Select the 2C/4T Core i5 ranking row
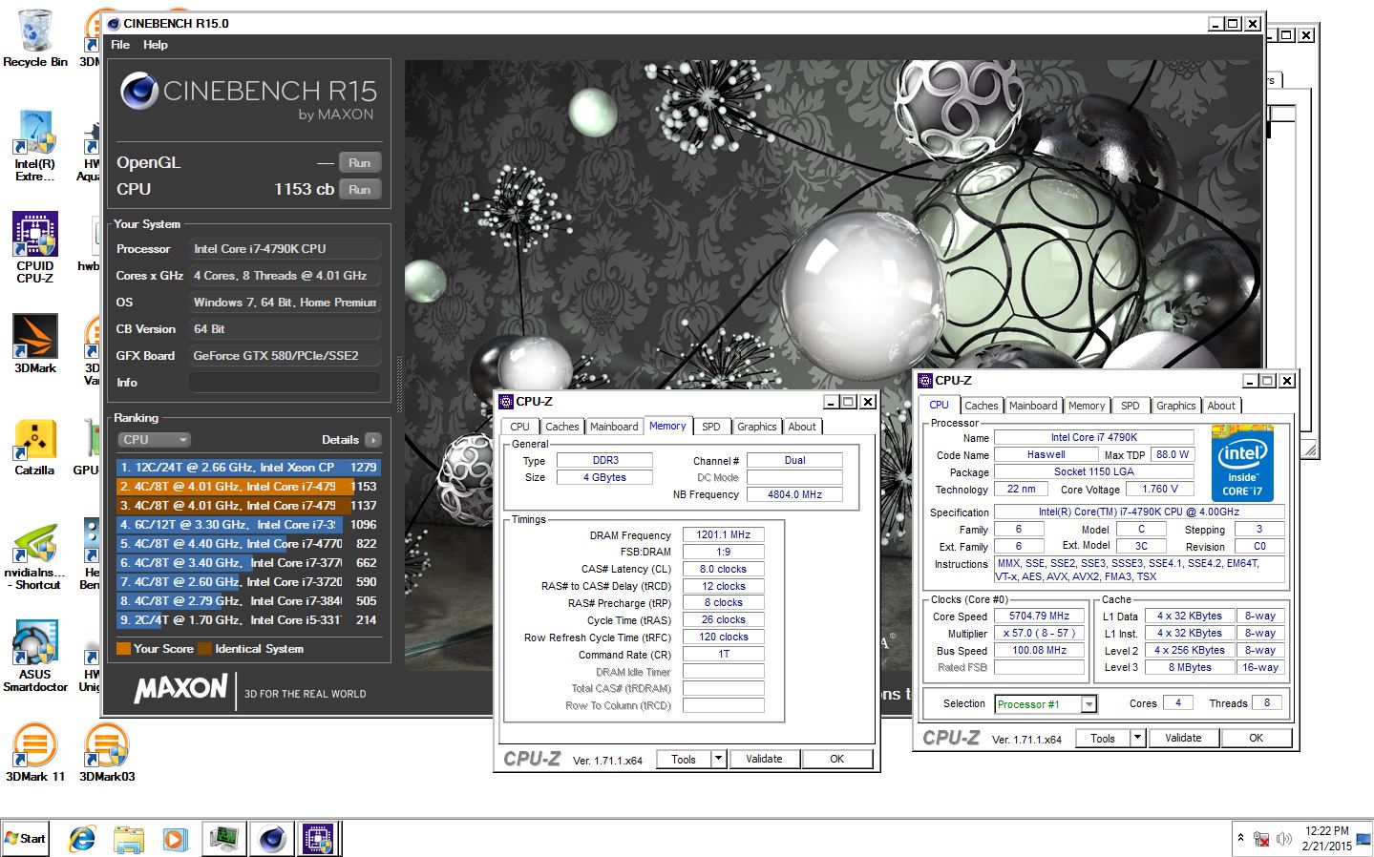Viewport: 1374px width, 857px height. 248,619
